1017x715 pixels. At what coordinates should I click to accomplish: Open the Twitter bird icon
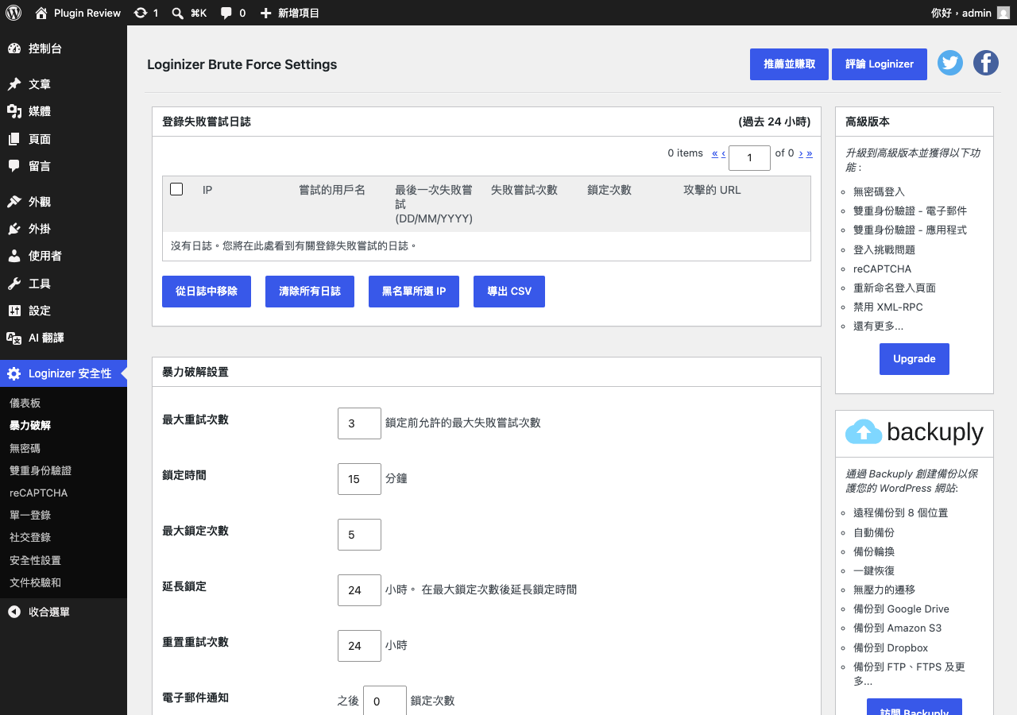950,63
